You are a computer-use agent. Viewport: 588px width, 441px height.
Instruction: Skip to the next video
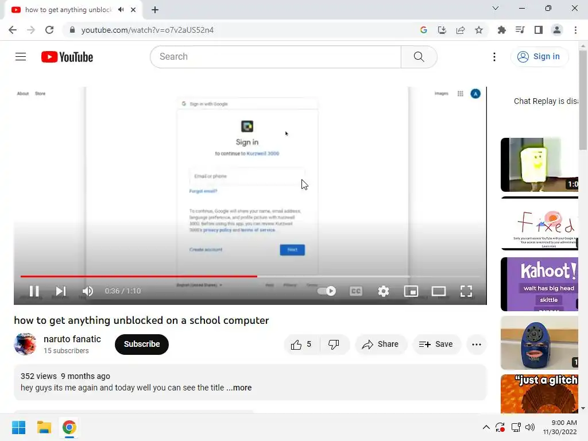coord(61,291)
